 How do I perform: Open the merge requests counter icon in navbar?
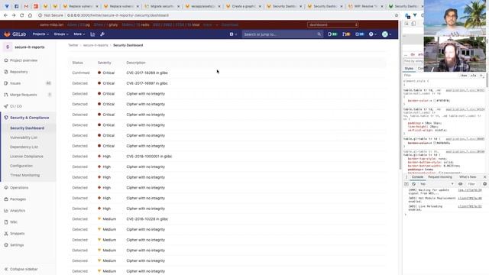346,34
